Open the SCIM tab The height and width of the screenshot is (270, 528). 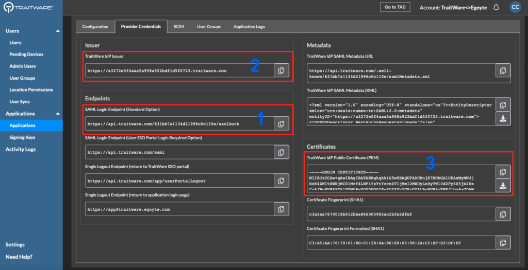pos(179,27)
